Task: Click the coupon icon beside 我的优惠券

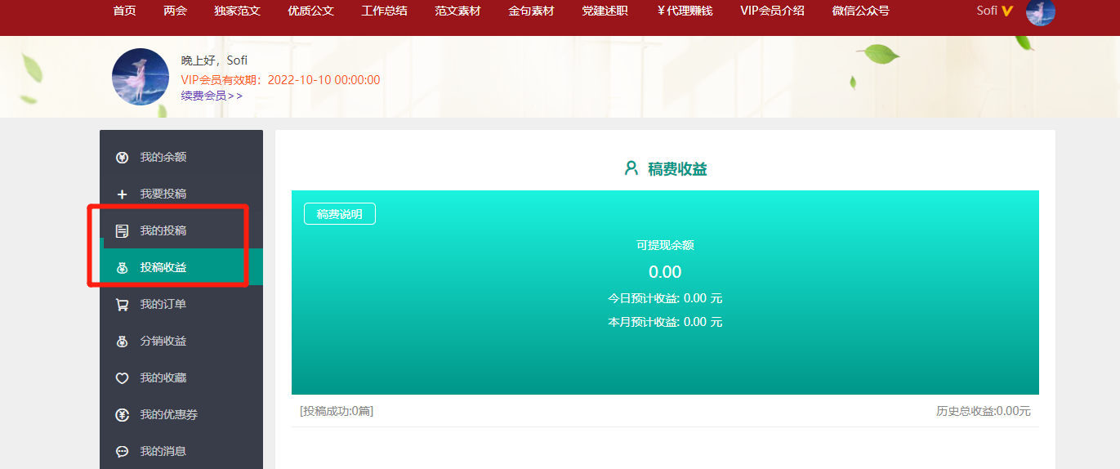Action: click(x=123, y=415)
